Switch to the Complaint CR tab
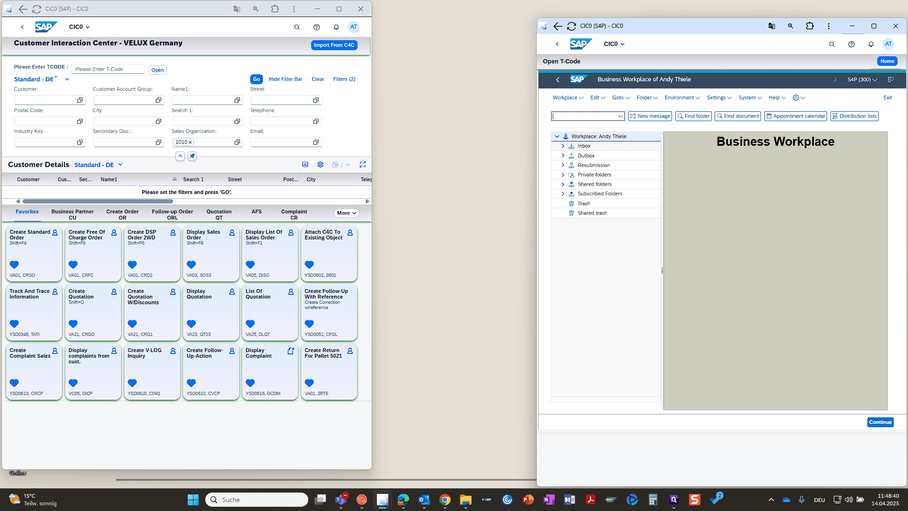This screenshot has width=908, height=511. click(x=294, y=215)
